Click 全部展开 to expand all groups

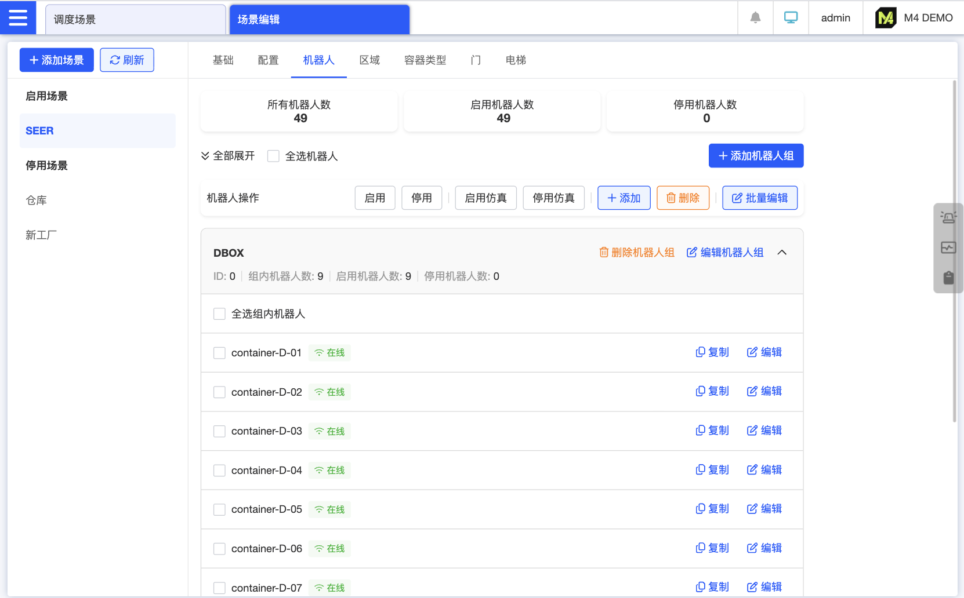click(x=227, y=156)
